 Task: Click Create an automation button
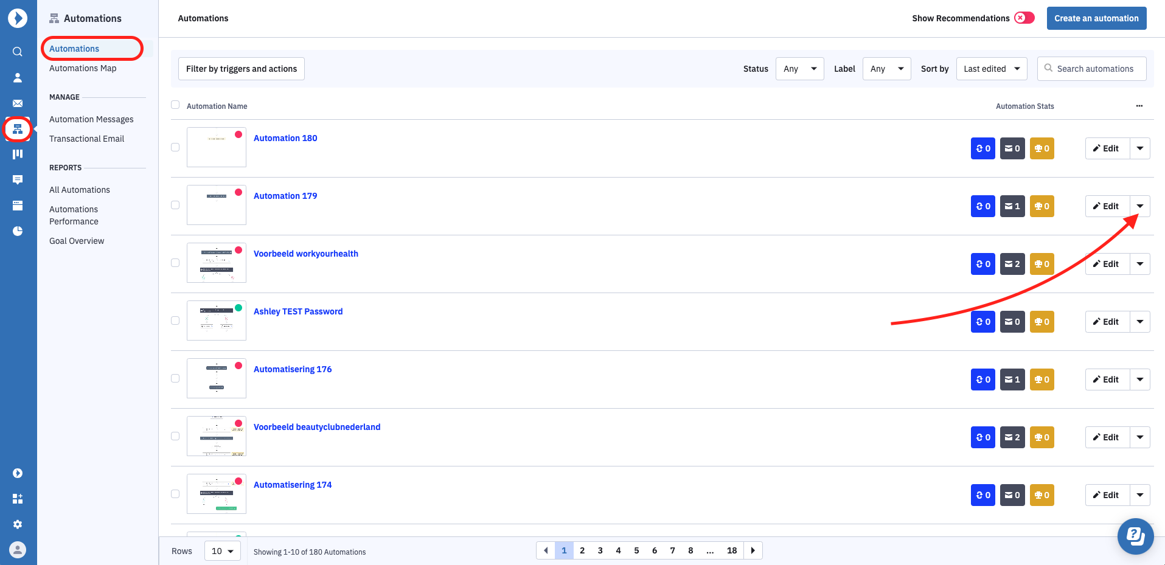(1096, 18)
